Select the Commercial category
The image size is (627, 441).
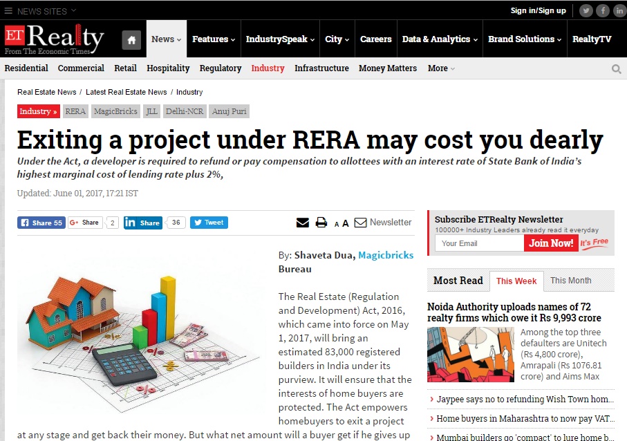(81, 68)
